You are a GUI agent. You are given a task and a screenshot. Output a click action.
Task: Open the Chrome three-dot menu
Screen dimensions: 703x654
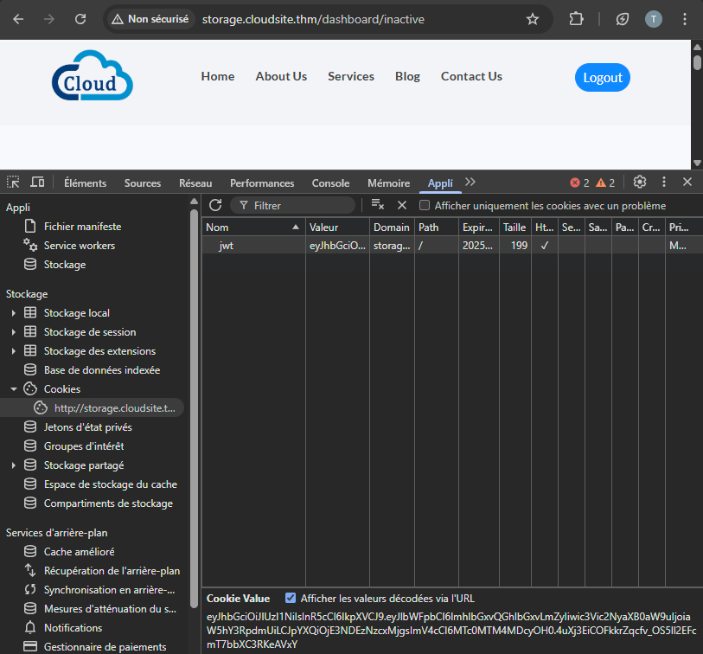685,19
